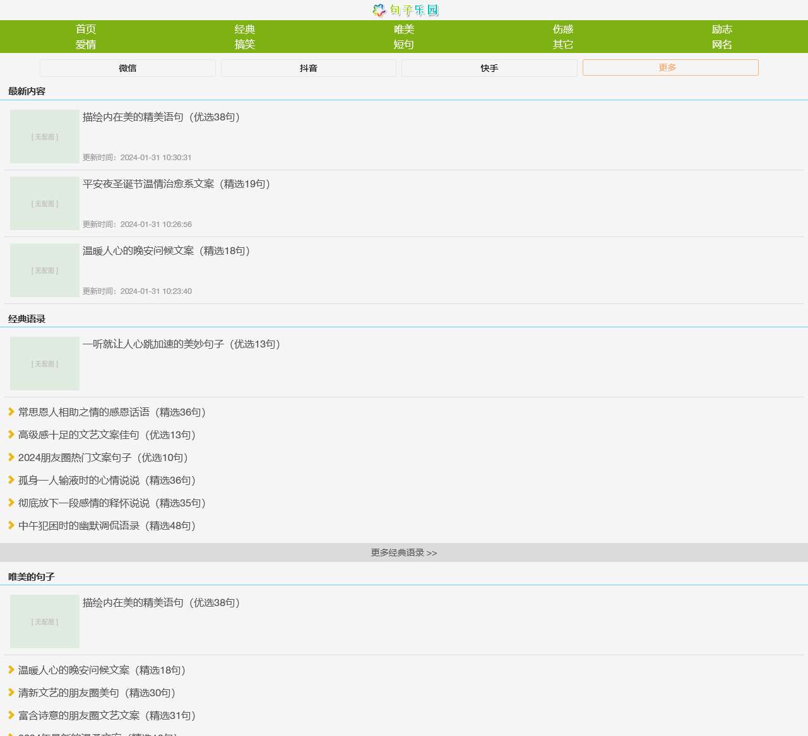Click the 句子乐园 site logo
The width and height of the screenshot is (808, 736).
point(405,10)
